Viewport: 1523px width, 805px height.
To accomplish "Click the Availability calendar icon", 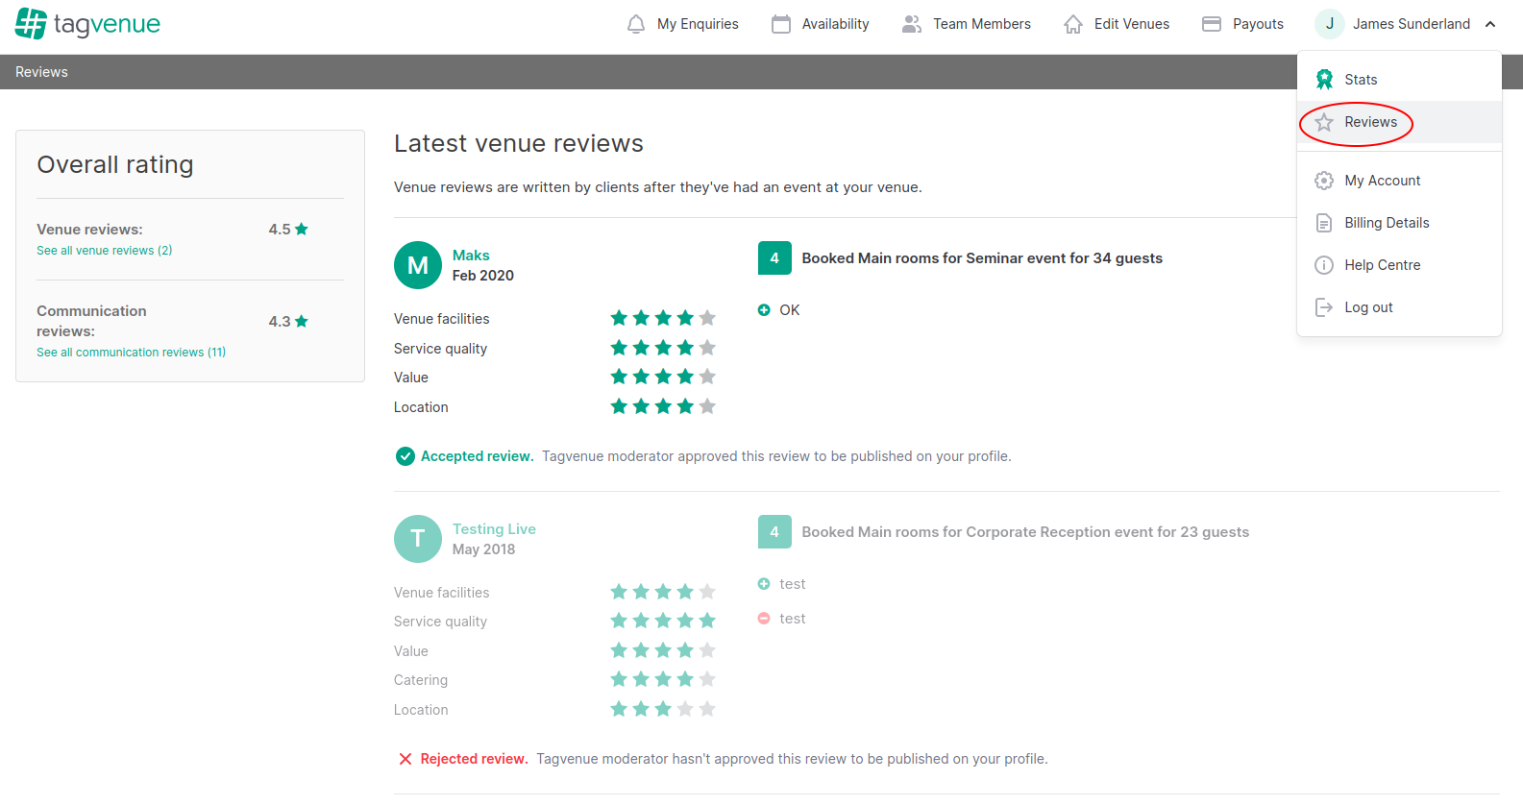I will [781, 24].
